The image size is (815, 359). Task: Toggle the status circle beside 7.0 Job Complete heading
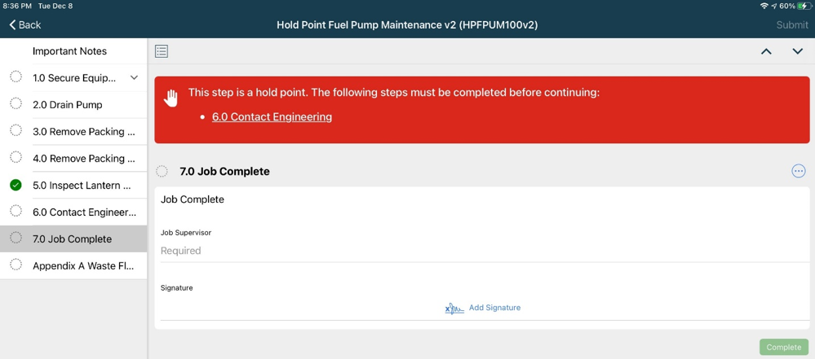coord(162,171)
